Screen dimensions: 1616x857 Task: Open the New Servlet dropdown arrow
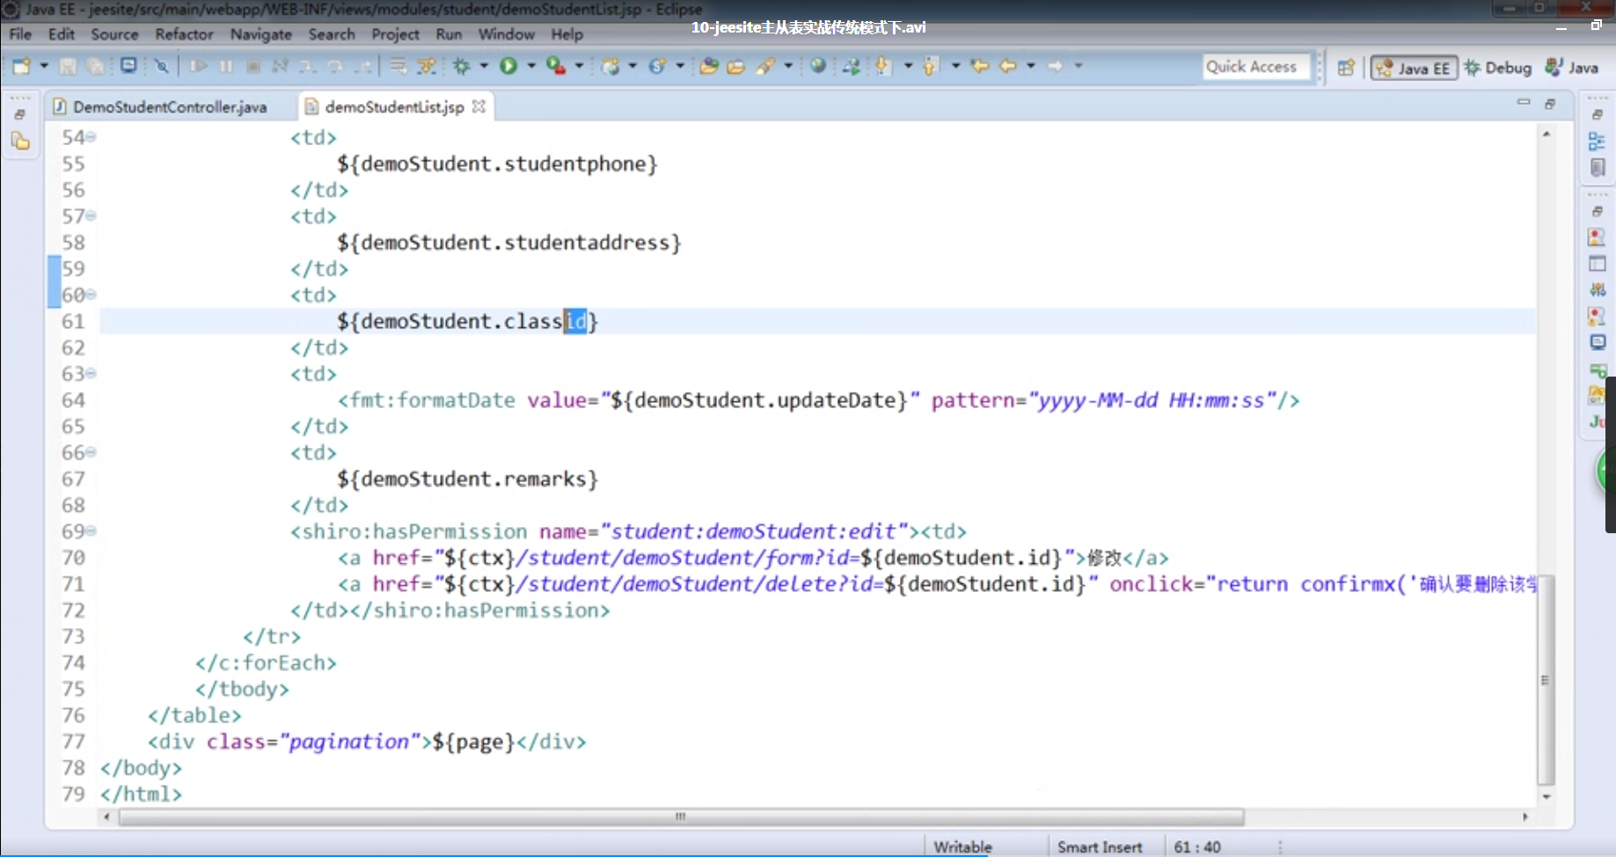point(680,66)
